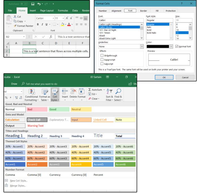Apply the Heading 1 cell style
This screenshot has width=198, height=193.
tap(15, 136)
